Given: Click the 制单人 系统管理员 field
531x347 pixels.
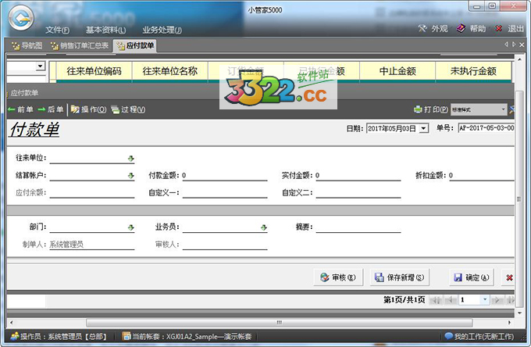Looking at the screenshot, I should coord(92,245).
